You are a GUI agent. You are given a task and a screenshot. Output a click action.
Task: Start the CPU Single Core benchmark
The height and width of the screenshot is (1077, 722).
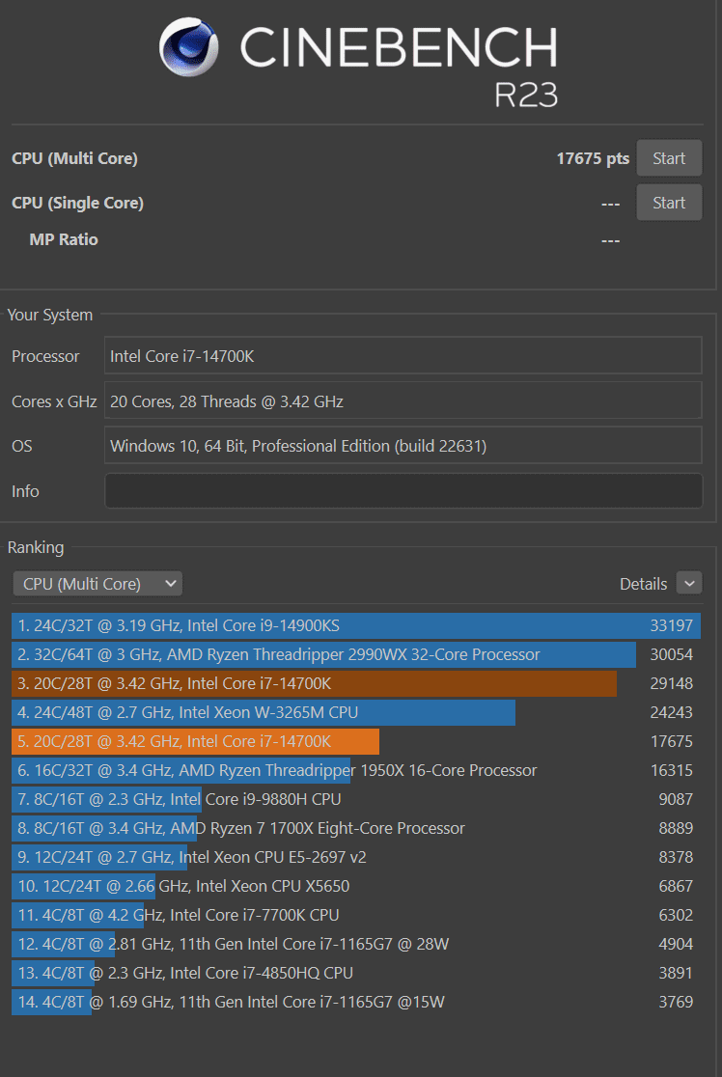tap(669, 203)
